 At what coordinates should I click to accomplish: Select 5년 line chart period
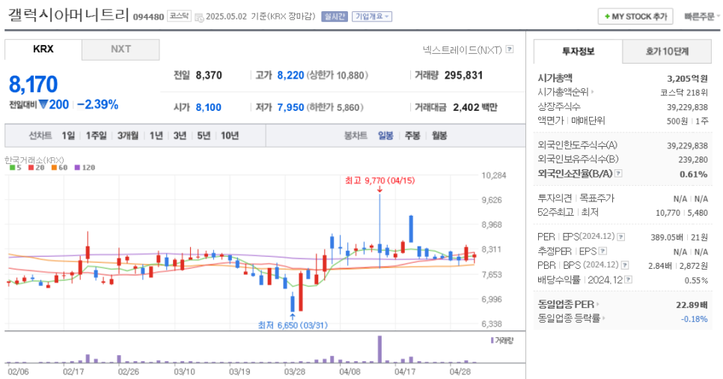204,136
